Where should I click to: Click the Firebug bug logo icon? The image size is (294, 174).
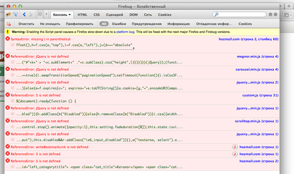click(8, 14)
